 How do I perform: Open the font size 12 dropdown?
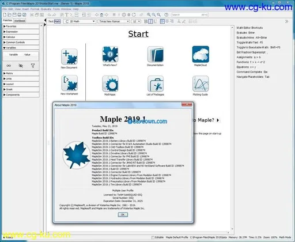[136, 21]
